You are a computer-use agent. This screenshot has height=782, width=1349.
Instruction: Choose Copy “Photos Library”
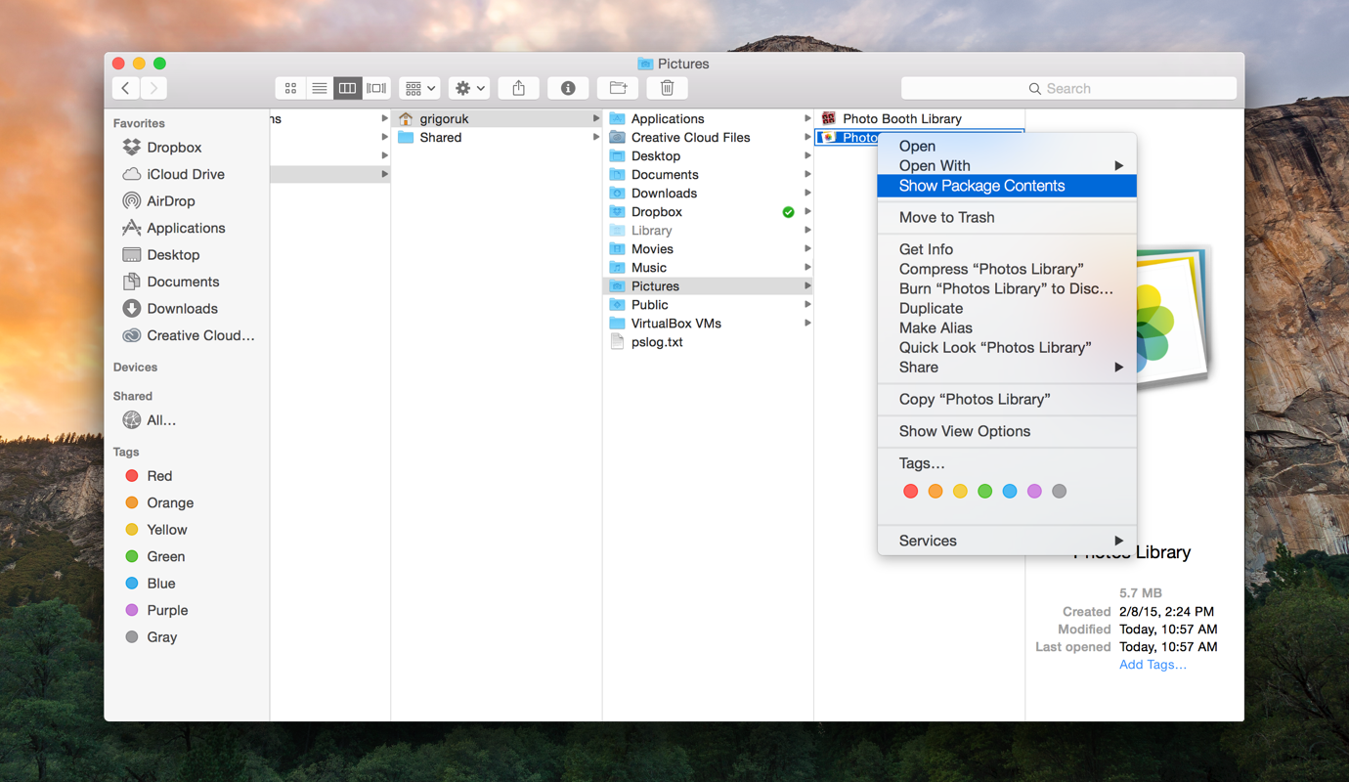click(x=1007, y=399)
